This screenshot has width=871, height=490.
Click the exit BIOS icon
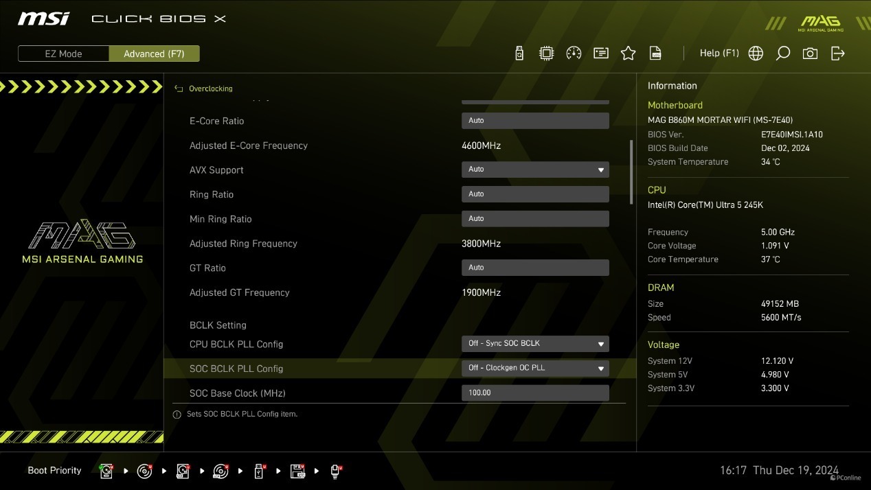(837, 54)
